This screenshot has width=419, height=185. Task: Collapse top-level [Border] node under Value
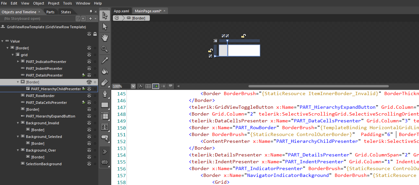click(7, 48)
